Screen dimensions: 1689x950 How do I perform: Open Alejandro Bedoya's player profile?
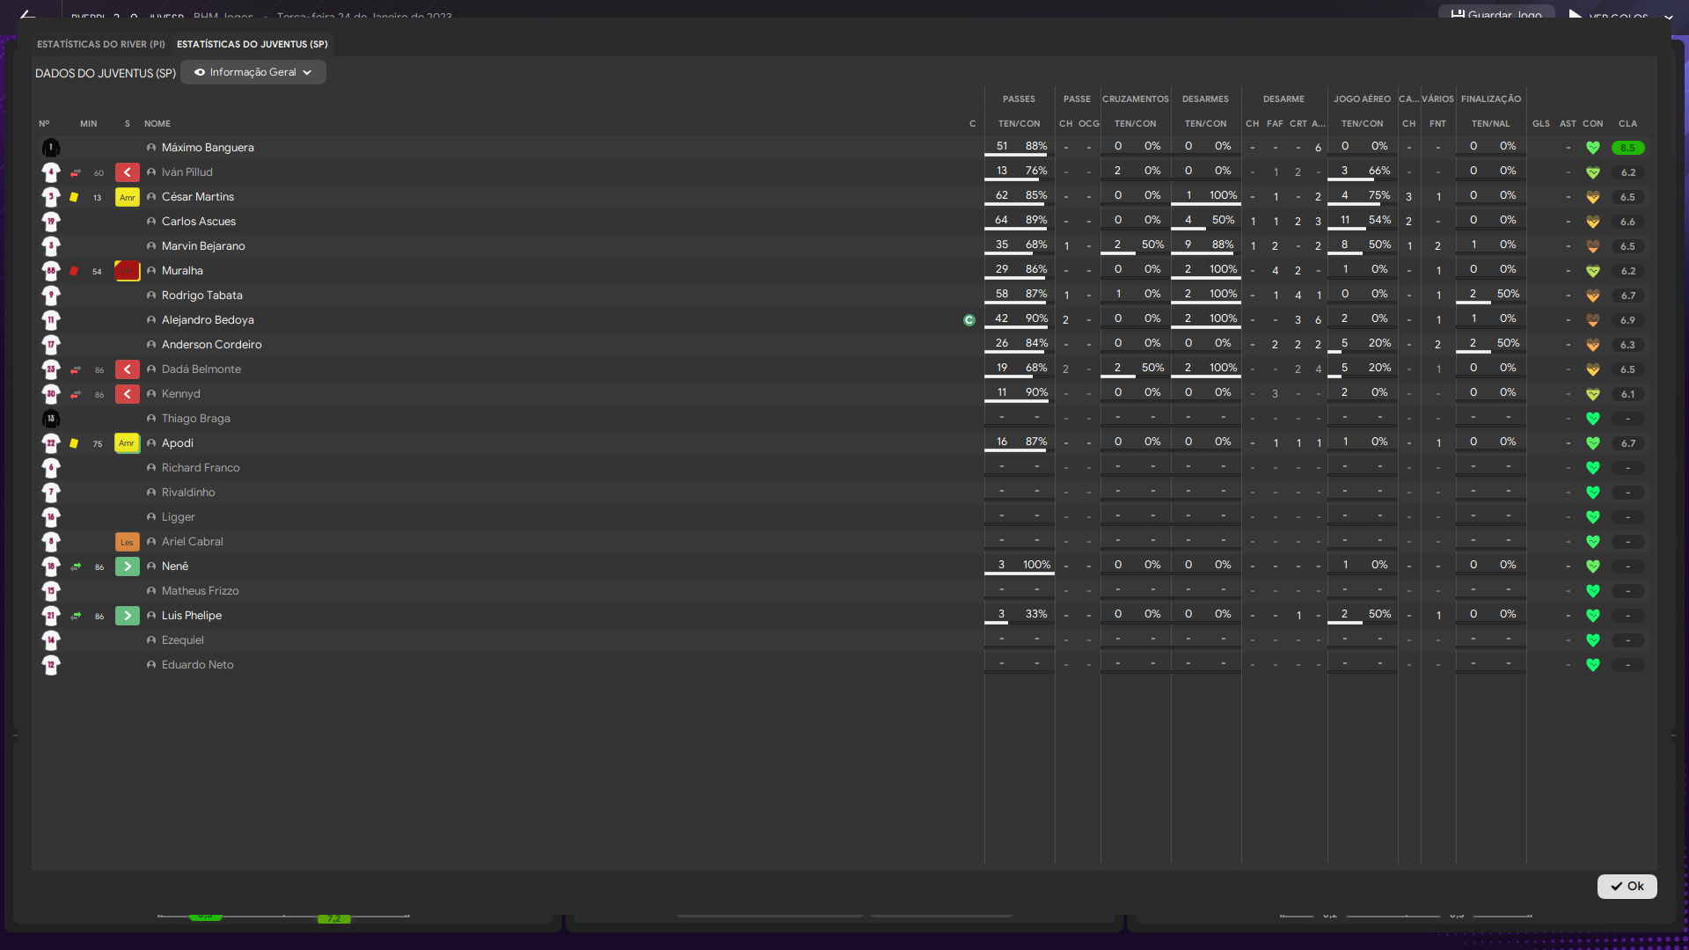(x=208, y=320)
